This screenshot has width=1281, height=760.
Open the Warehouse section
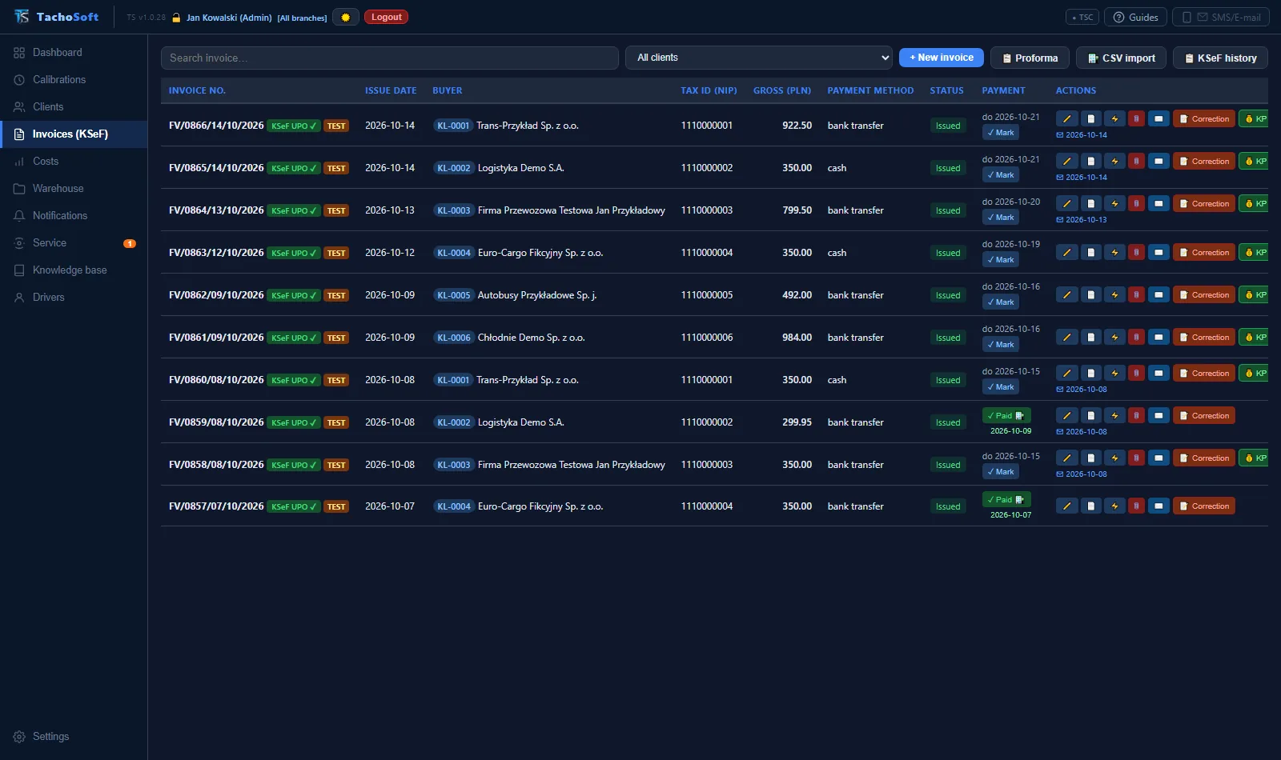[x=74, y=189]
